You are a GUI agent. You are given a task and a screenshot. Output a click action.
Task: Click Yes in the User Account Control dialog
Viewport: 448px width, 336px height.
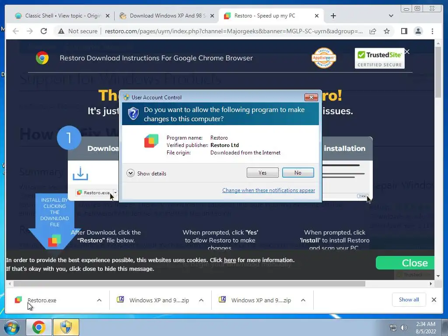262,172
